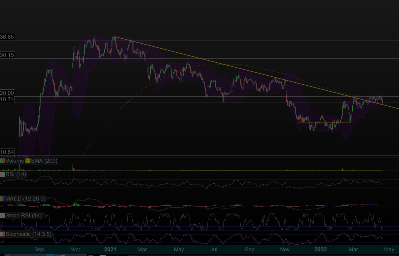Viewport: 399px width, 256px height.
Task: Select the 30.15 price level label
Action: [x=7, y=55]
